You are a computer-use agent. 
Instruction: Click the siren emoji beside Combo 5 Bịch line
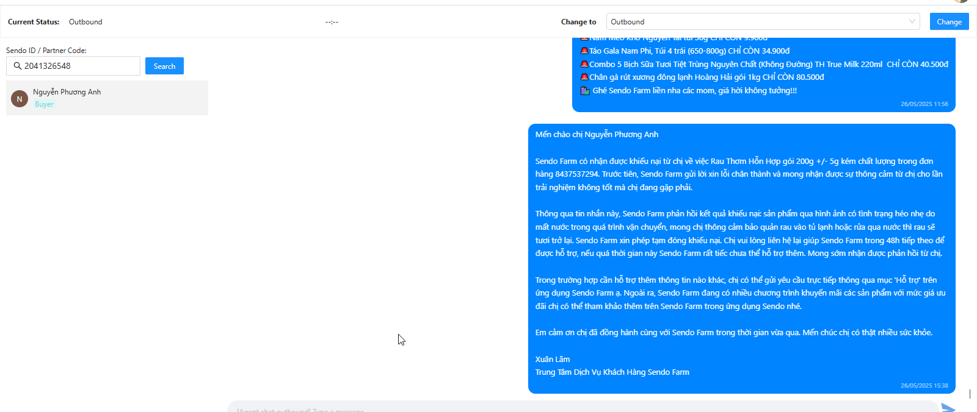584,64
